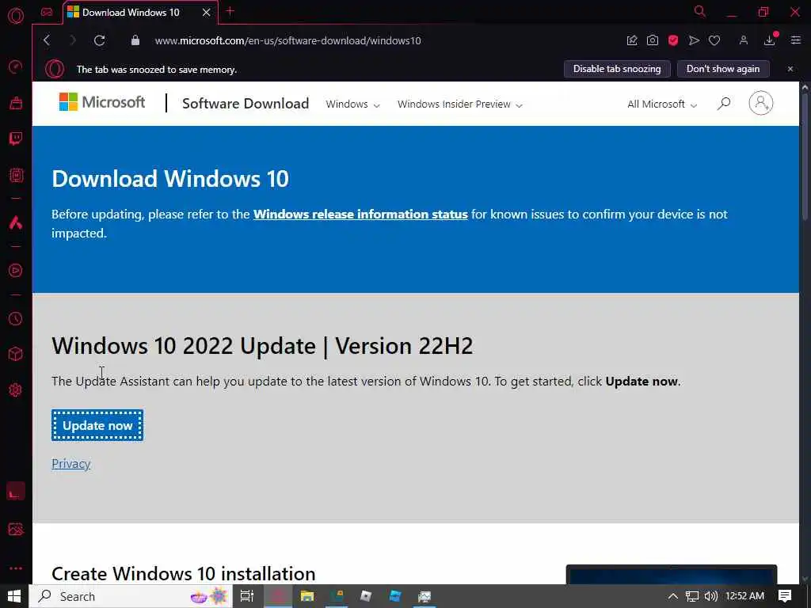This screenshot has width=811, height=608.
Task: Open the ad blocker shield icon
Action: point(673,40)
